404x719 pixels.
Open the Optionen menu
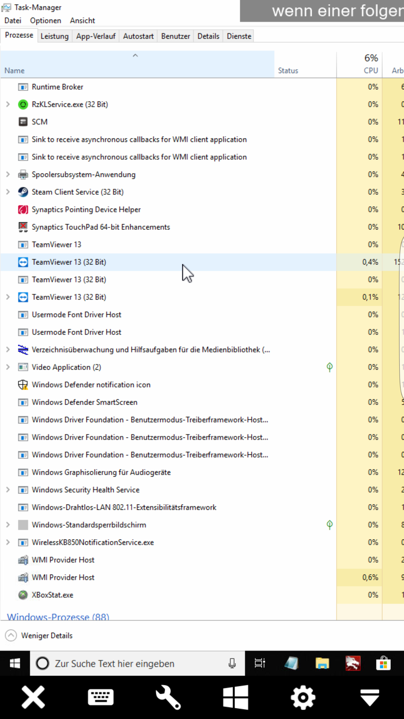click(x=46, y=21)
